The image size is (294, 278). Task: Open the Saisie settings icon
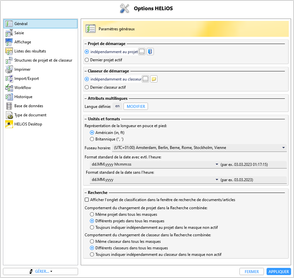coord(9,33)
